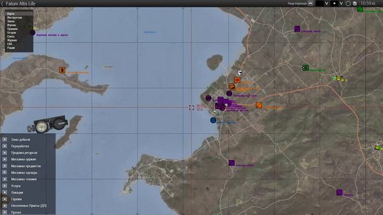The image size is (383, 215).
Task: Click the purple square marker in the north
Action: [x=297, y=29]
